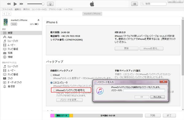Open the ヘルプ(H) menu
This screenshot has height=120, width=184.
tap(68, 9)
